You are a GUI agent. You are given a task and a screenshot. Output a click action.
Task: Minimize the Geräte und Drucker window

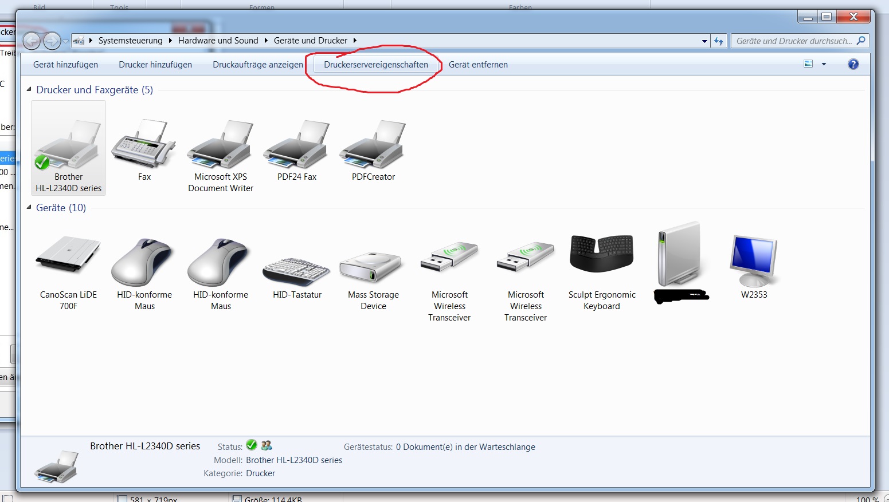point(808,17)
